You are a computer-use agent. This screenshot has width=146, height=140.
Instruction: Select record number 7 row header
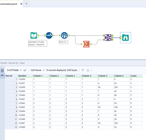click(x=11, y=103)
